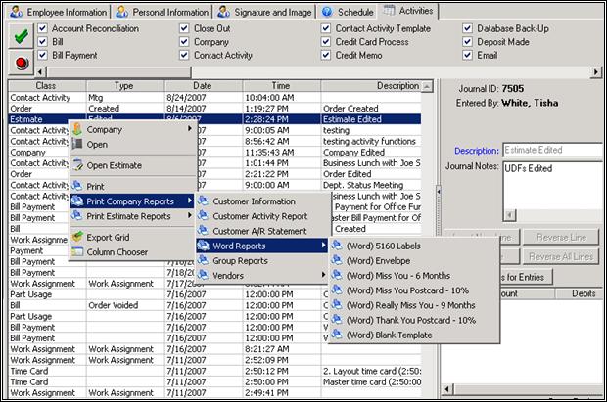607x402 pixels.
Task: Toggle the Database Back-Up checkbox
Action: point(468,28)
